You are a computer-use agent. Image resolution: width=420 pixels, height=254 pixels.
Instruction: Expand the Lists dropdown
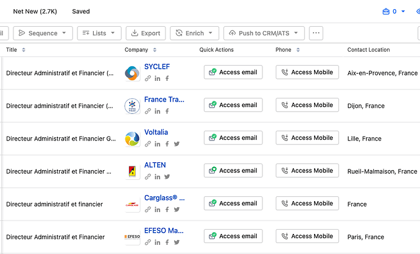coord(99,33)
